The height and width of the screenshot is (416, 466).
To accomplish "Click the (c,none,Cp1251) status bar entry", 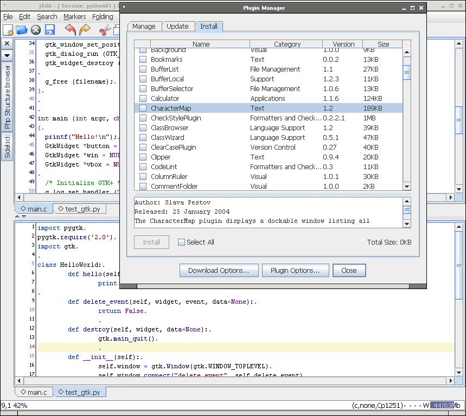I will click(378, 405).
